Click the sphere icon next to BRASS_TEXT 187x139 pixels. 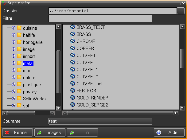coord(73,27)
